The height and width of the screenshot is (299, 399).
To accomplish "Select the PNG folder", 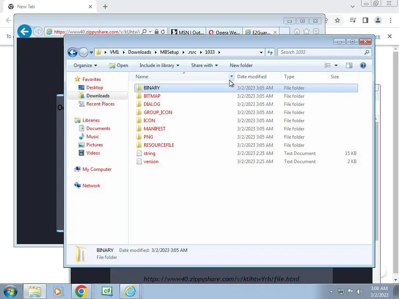I will pyautogui.click(x=246, y=137).
